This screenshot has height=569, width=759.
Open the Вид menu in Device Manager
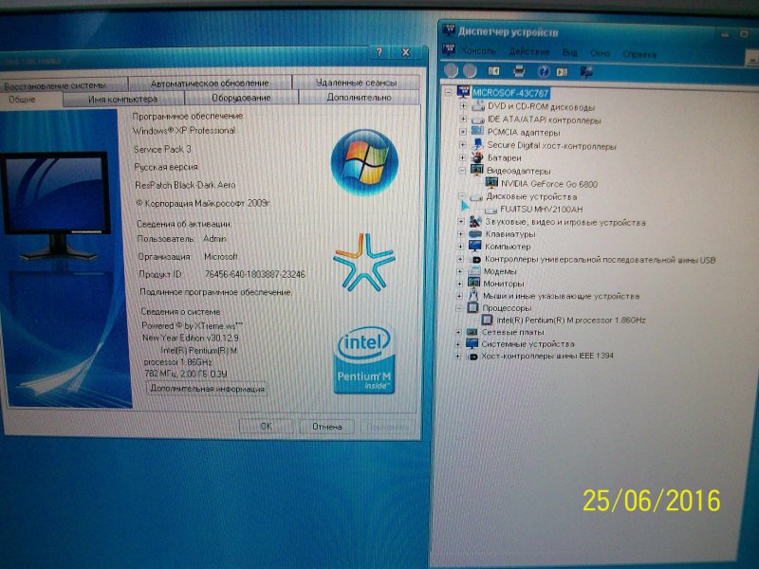coord(569,53)
